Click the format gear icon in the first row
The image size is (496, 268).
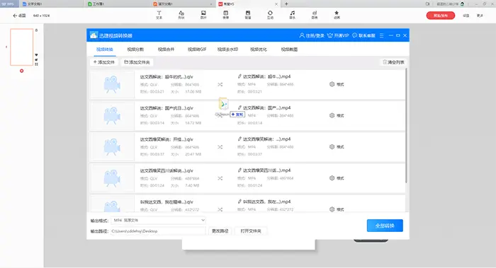click(332, 84)
